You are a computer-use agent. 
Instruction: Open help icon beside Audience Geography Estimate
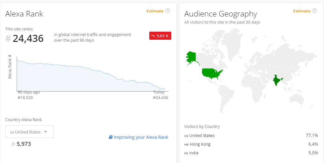click(314, 11)
